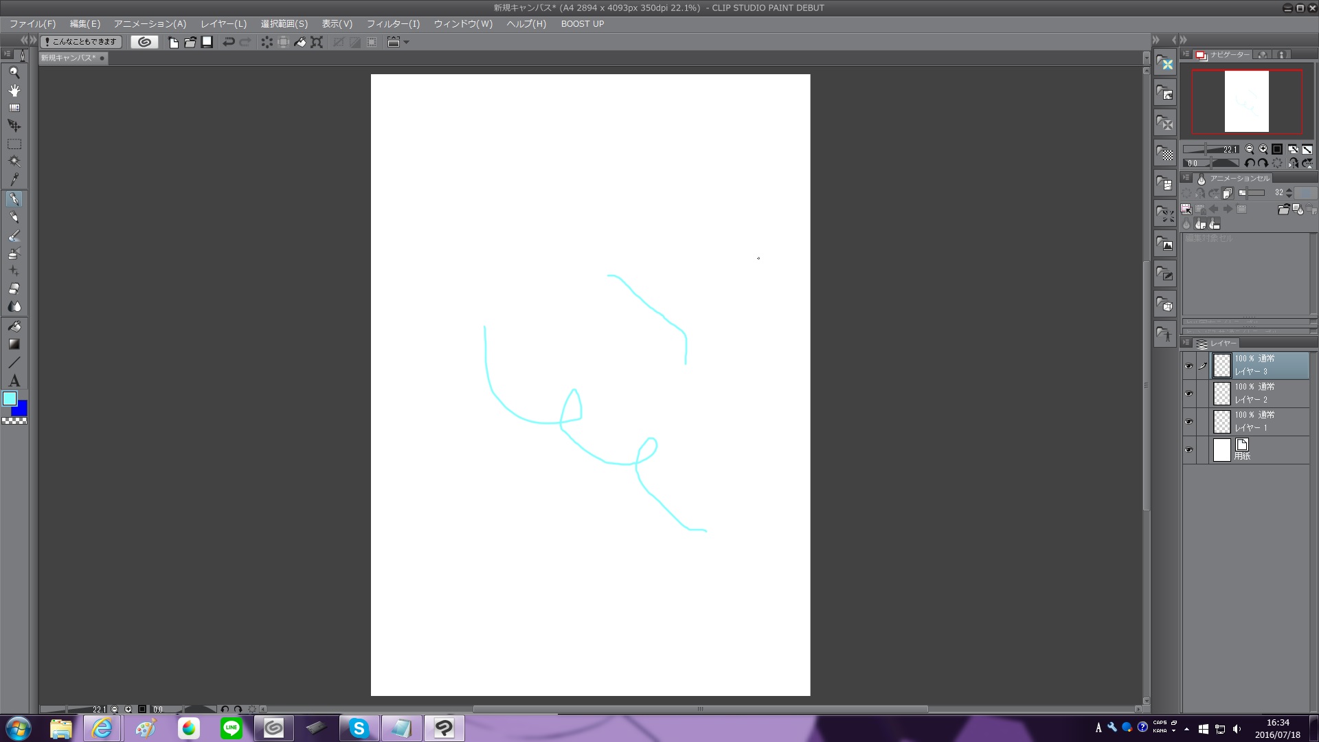Viewport: 1319px width, 742px height.
Task: Select the レイヤー 3 layer thumbnail
Action: pyautogui.click(x=1221, y=366)
